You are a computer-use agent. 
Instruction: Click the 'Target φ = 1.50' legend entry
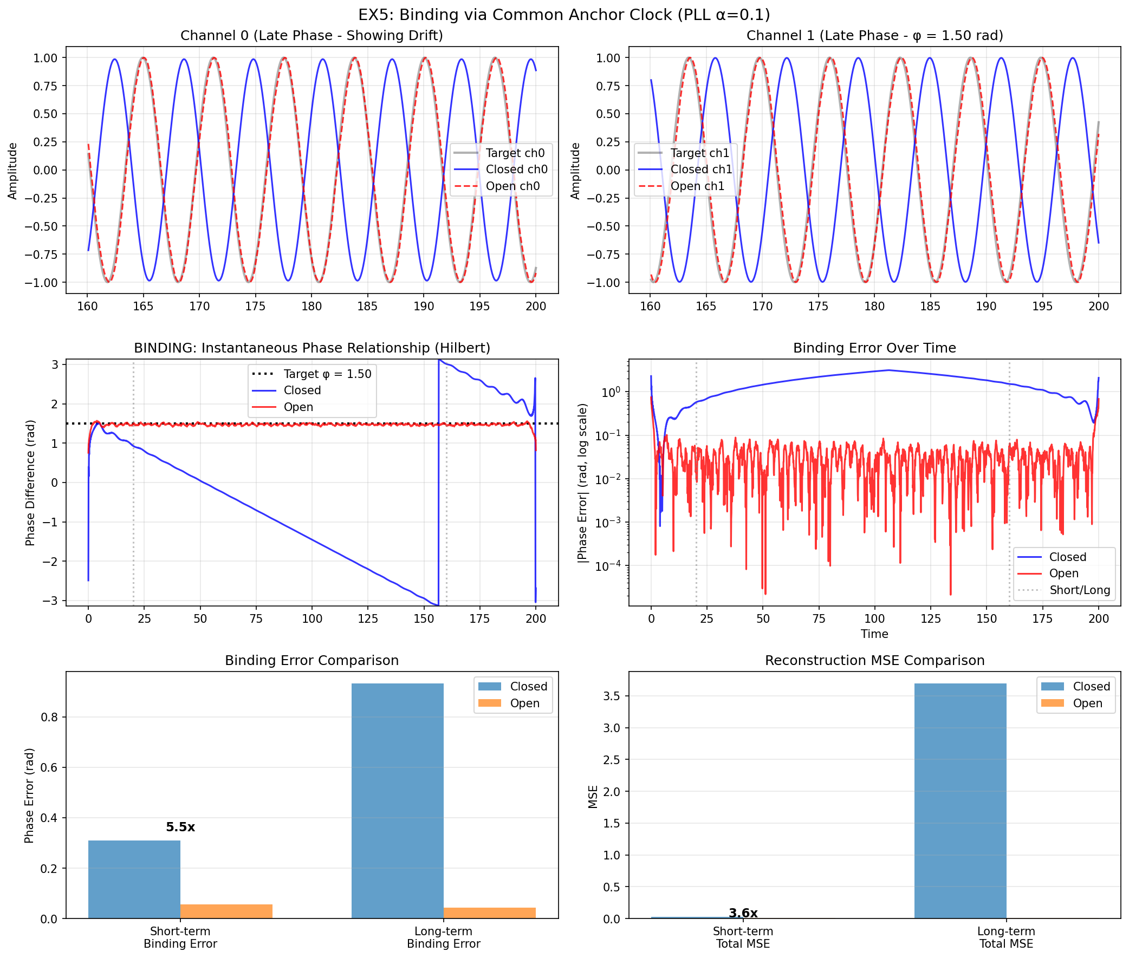click(327, 374)
